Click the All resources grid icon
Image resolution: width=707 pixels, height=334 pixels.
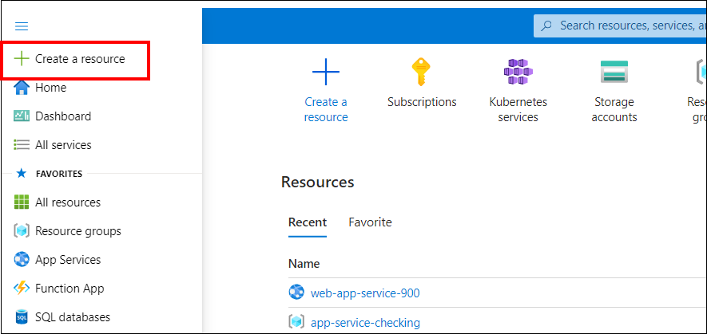22,202
